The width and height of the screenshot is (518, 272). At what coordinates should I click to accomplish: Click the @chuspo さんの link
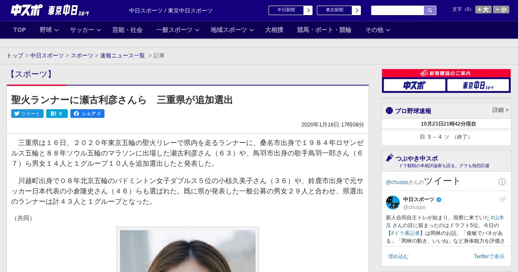pos(404,182)
